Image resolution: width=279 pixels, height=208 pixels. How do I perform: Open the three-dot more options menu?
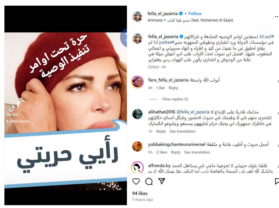pos(277,17)
